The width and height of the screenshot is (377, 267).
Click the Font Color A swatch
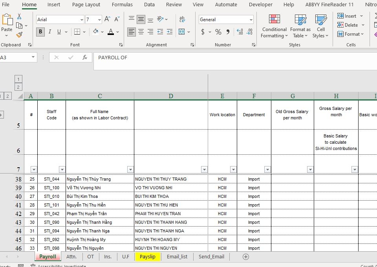coord(111,32)
